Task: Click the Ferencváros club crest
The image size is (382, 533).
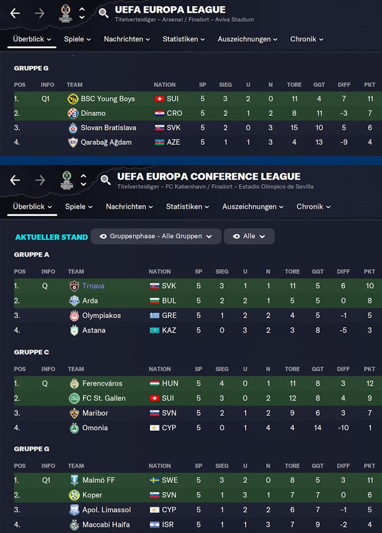Action: click(74, 383)
